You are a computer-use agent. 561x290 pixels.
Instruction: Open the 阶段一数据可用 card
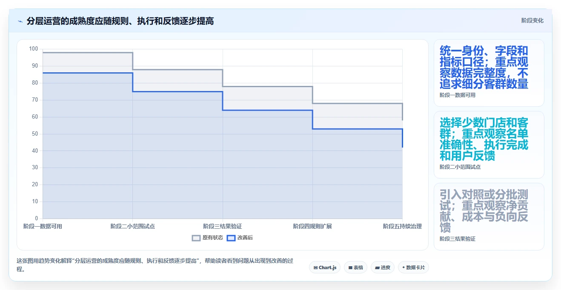coord(489,73)
